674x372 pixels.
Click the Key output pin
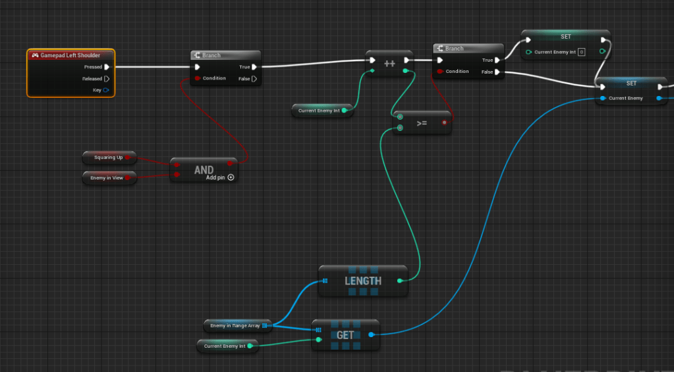(106, 90)
